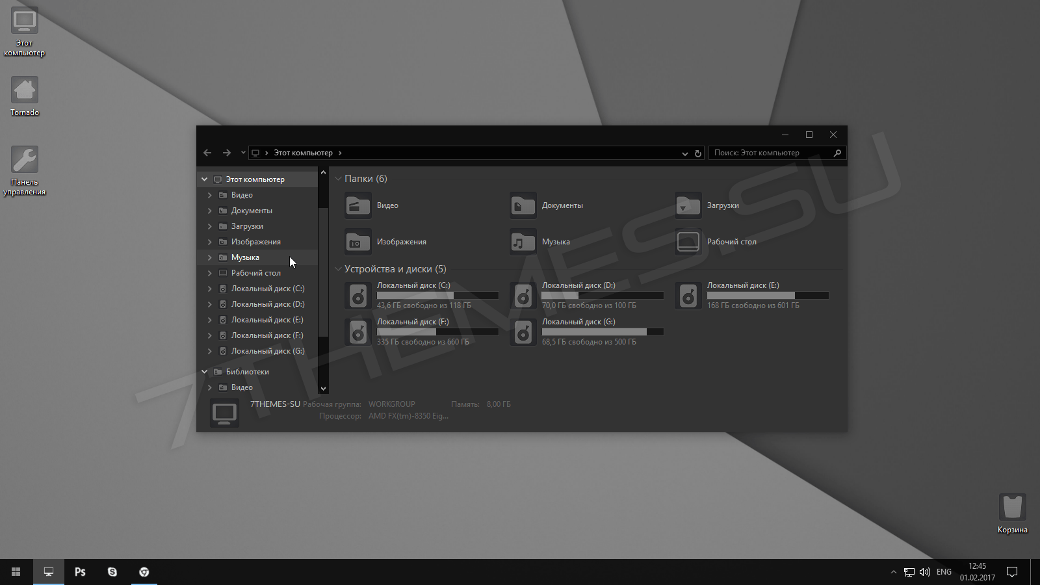Open Панель управления desktop shortcut
The width and height of the screenshot is (1040, 585).
tap(25, 160)
